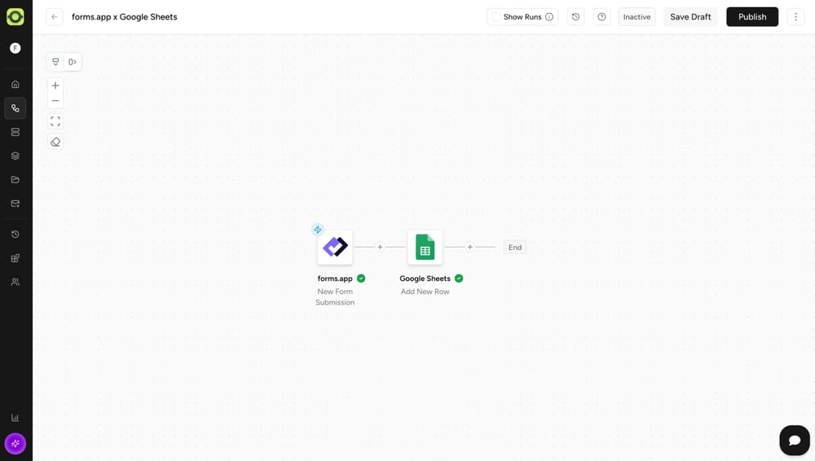Screen dimensions: 815x461
Task: Zoom out on the canvas
Action: point(55,101)
